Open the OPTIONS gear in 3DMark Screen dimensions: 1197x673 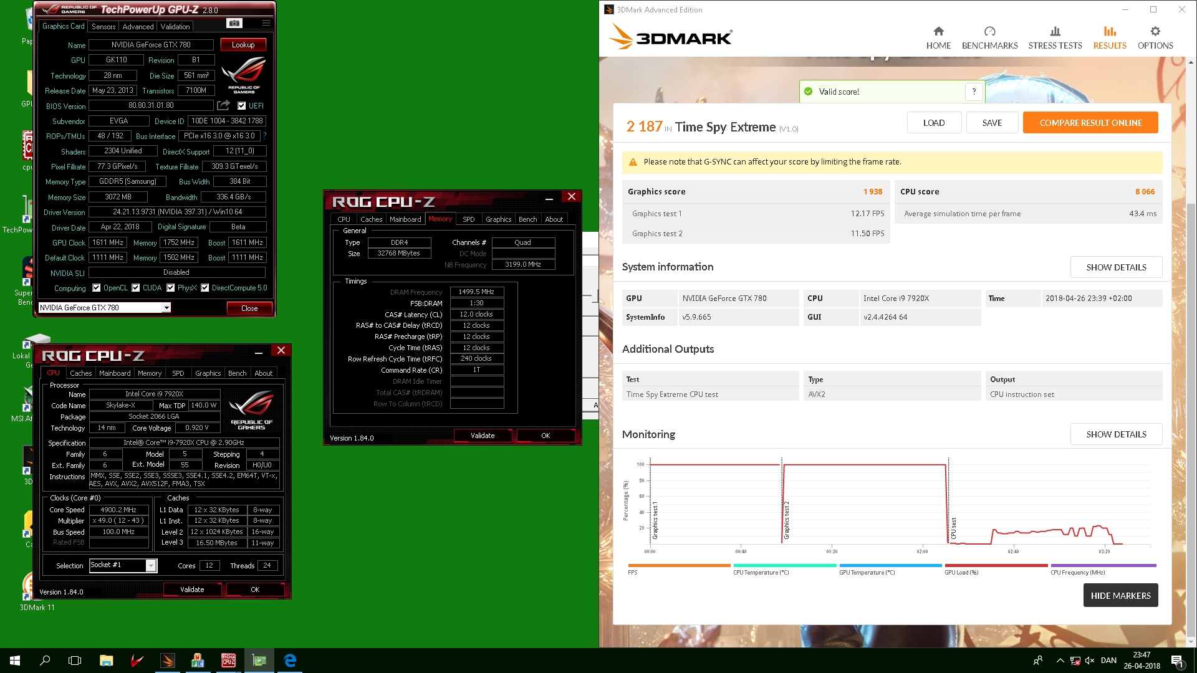pos(1155,38)
